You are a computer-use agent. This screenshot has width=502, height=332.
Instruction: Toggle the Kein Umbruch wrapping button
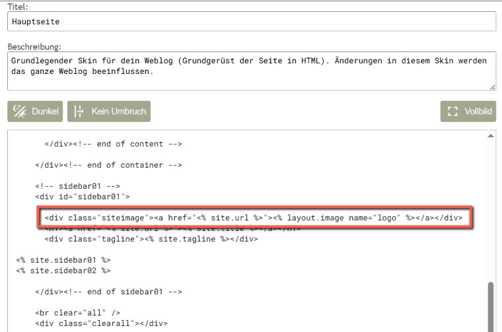[109, 112]
